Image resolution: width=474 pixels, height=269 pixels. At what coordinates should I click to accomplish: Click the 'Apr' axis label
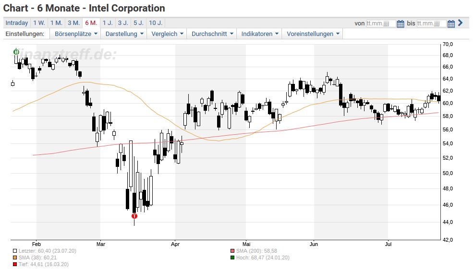click(175, 244)
